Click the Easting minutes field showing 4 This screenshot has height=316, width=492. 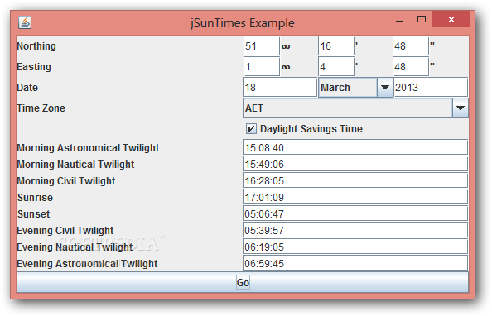pos(336,66)
